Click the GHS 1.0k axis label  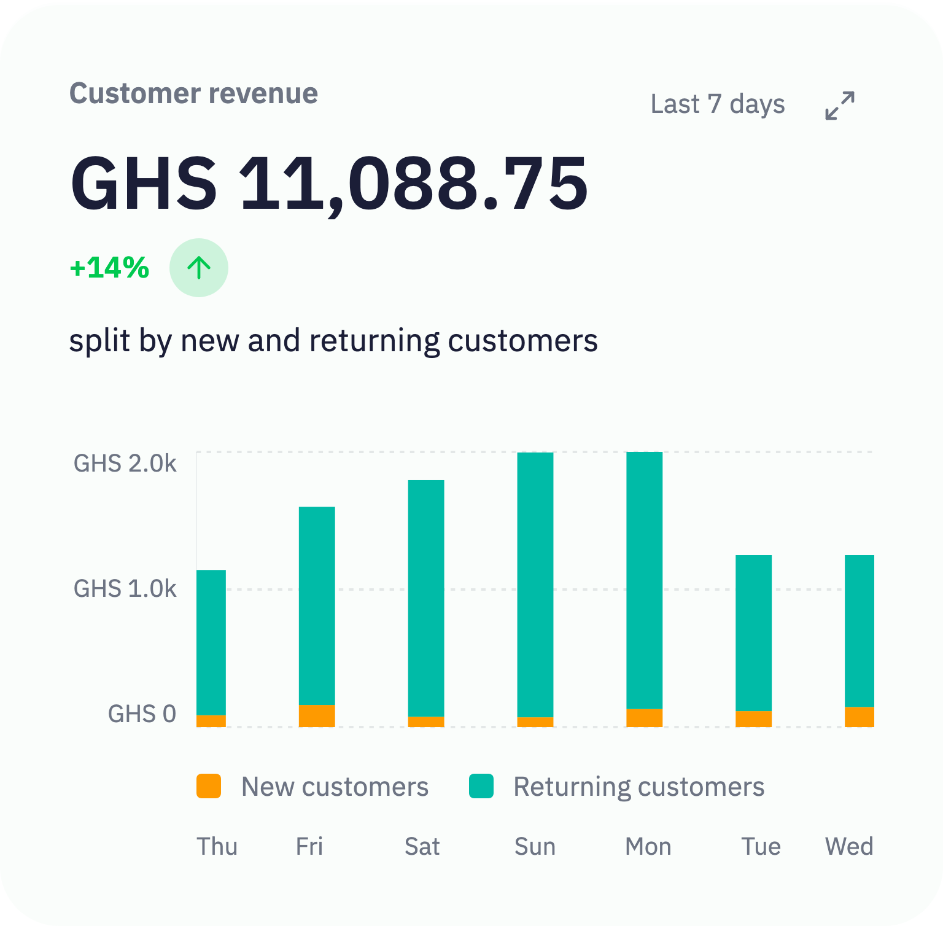point(125,588)
